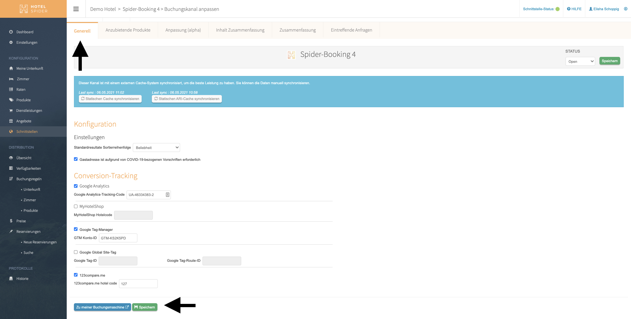This screenshot has height=319, width=631.
Task: Open Dashboard from the sidebar icon
Action: [x=11, y=32]
